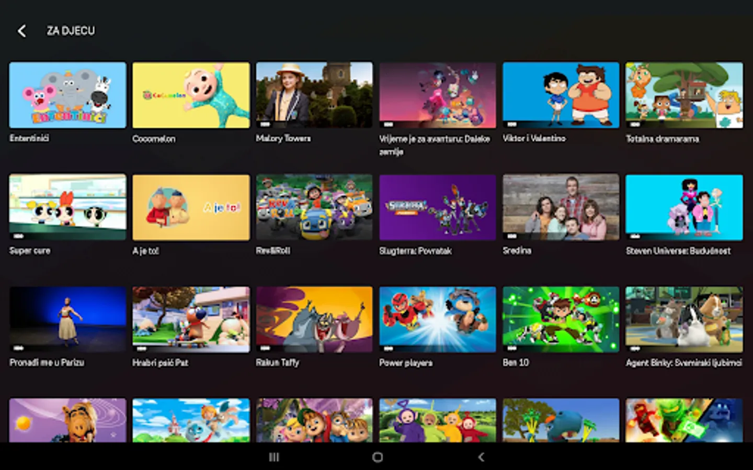
Task: Select the Power players title
Action: [x=406, y=362]
